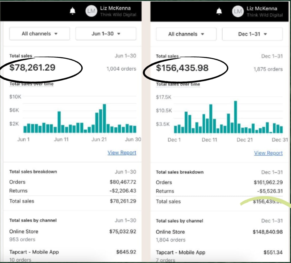Click Total sales breakdown heading in June panel
Screen dimensions: 291x263
coord(33,171)
